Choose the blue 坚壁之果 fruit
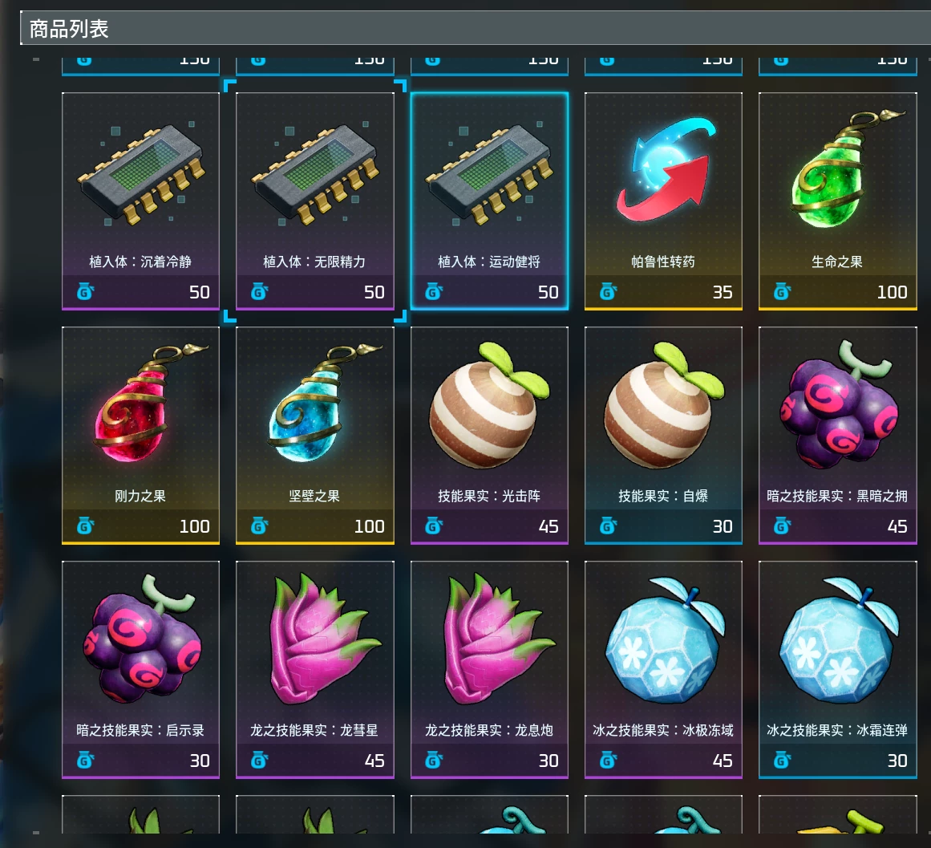The image size is (931, 848). click(x=314, y=436)
